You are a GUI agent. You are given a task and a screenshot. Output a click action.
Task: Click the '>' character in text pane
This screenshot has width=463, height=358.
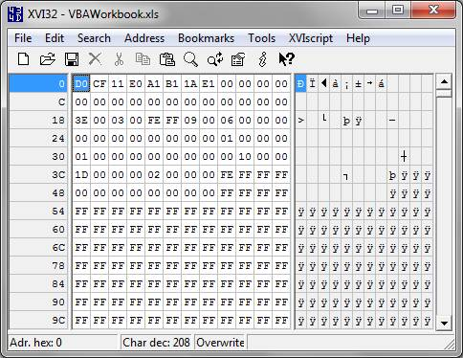pyautogui.click(x=300, y=121)
